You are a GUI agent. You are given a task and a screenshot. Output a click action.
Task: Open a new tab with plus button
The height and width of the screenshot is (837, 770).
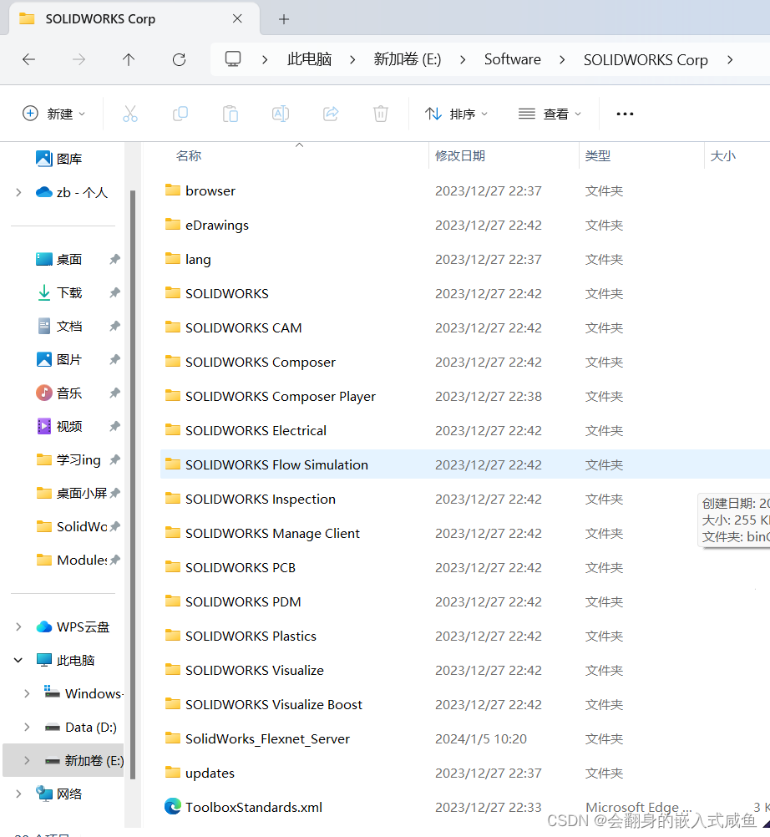284,19
